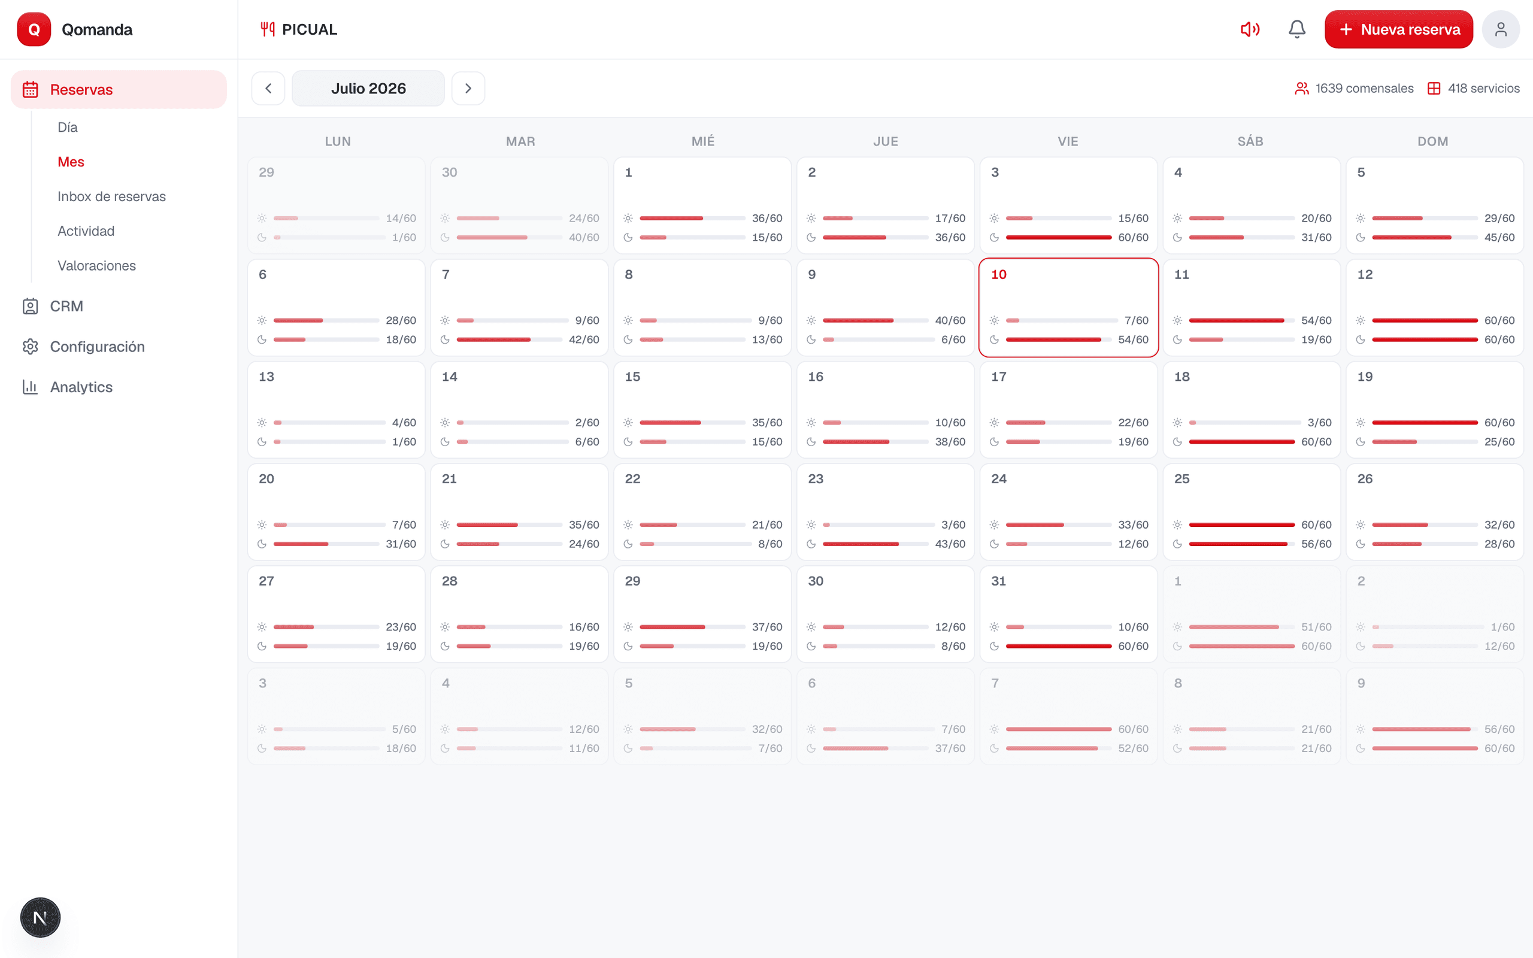1533x958 pixels.
Task: Go to next month with right chevron
Action: pos(468,88)
